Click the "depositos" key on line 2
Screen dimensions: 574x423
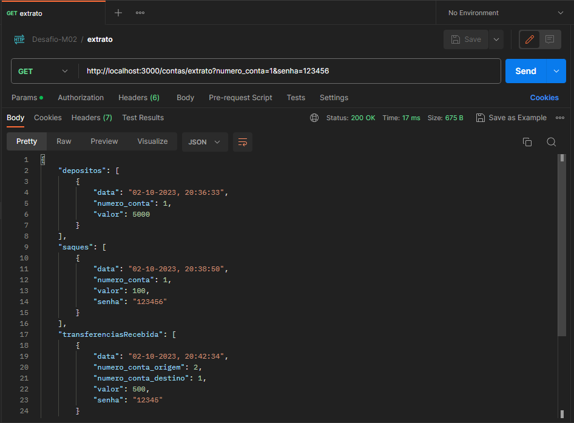pyautogui.click(x=82, y=171)
